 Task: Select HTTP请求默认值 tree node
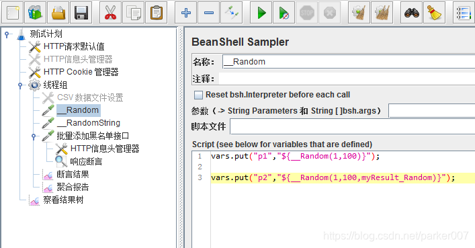(74, 46)
